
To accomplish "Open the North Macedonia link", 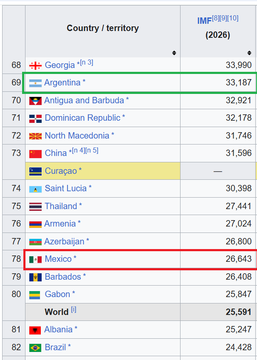I will point(77,136).
